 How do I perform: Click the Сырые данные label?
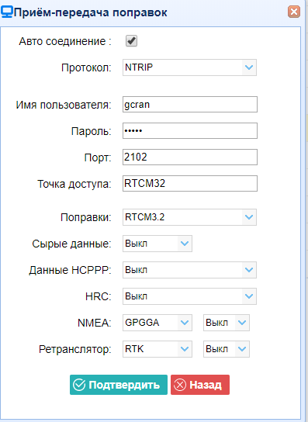tap(71, 244)
